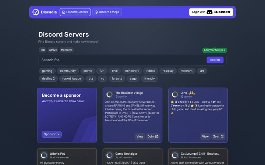The height and width of the screenshot is (165, 265).
Task: Open the Camp Nostalgia server title
Action: point(126,154)
